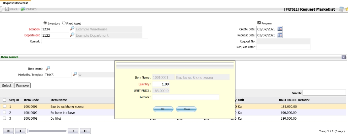Click the Quantity input field
The image size is (348, 137).
tap(161, 84)
